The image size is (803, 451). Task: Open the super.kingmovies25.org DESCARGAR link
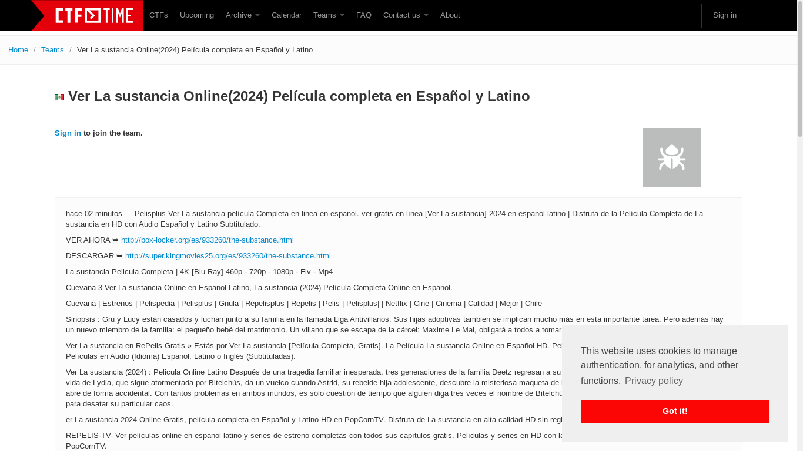click(228, 256)
